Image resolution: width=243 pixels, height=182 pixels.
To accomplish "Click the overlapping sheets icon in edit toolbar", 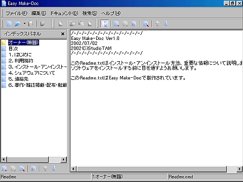I will click(81, 24).
